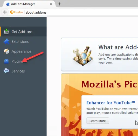Click the Extensions puzzle piece icon

point(7,41)
